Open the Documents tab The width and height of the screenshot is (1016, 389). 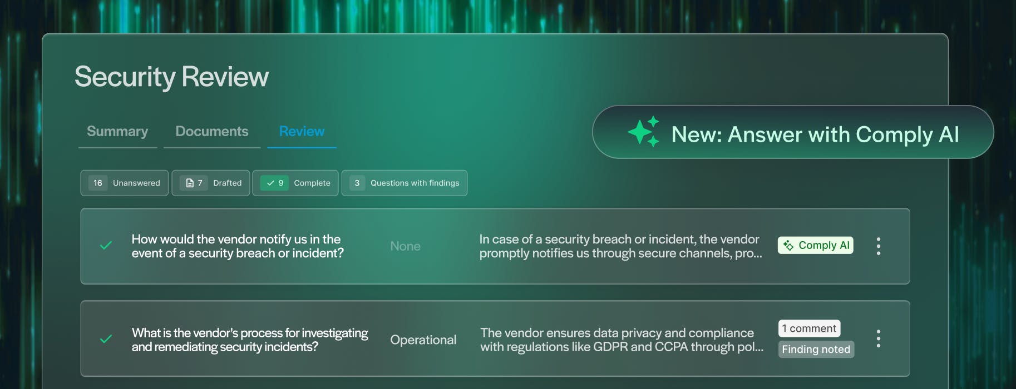(x=212, y=132)
